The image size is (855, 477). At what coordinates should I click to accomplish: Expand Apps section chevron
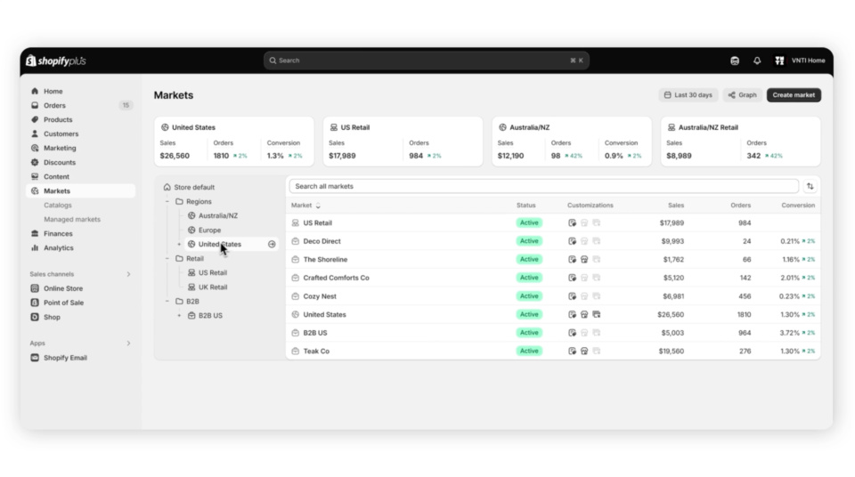pyautogui.click(x=128, y=344)
